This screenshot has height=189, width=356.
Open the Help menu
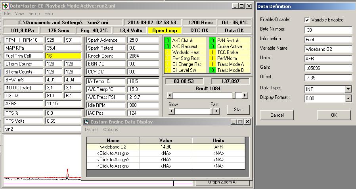[49, 13]
